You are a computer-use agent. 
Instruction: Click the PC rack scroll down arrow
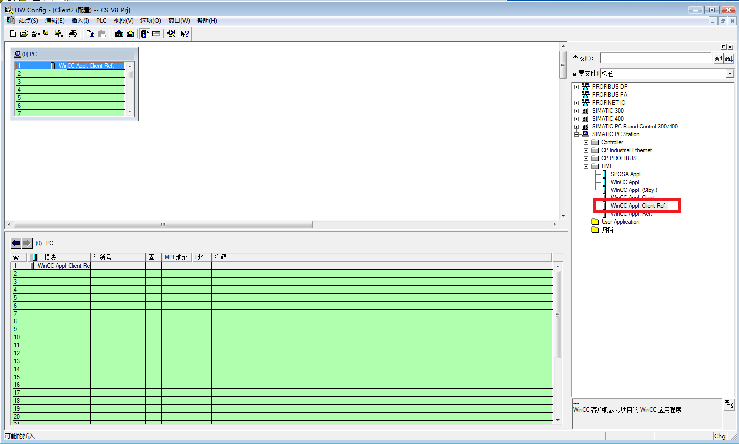(130, 112)
